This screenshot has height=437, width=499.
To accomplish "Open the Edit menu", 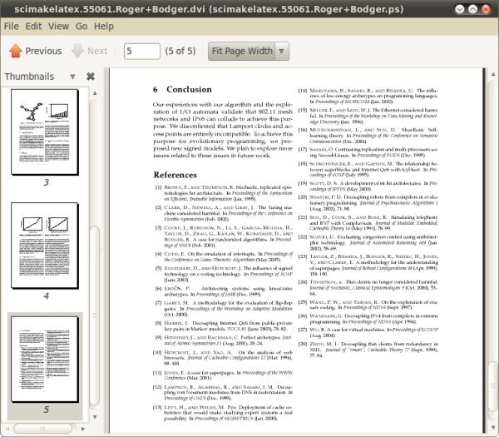I will (33, 26).
